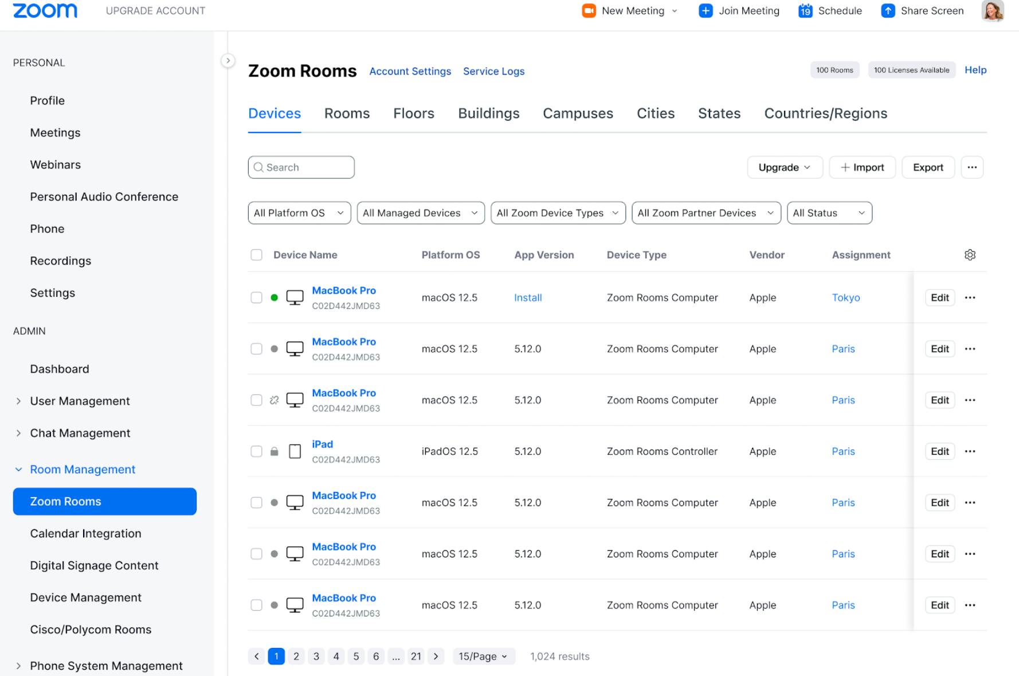Open Device Management in the sidebar
Image resolution: width=1019 pixels, height=676 pixels.
(85, 598)
